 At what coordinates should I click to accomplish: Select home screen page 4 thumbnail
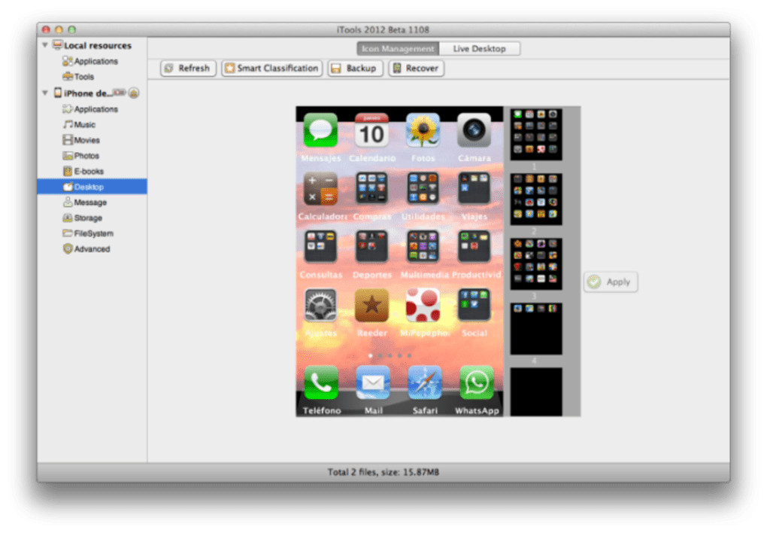536,328
